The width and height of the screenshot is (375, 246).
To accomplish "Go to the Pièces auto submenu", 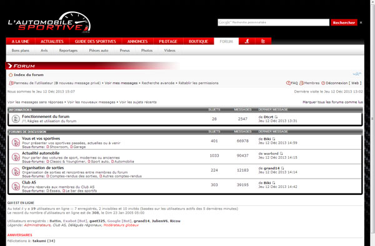I will click(x=99, y=51).
